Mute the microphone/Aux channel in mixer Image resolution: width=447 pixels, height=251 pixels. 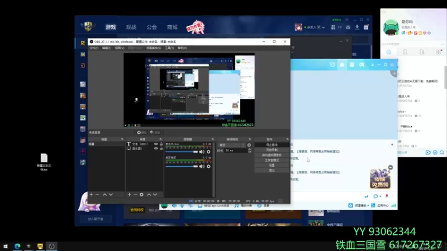202,152
